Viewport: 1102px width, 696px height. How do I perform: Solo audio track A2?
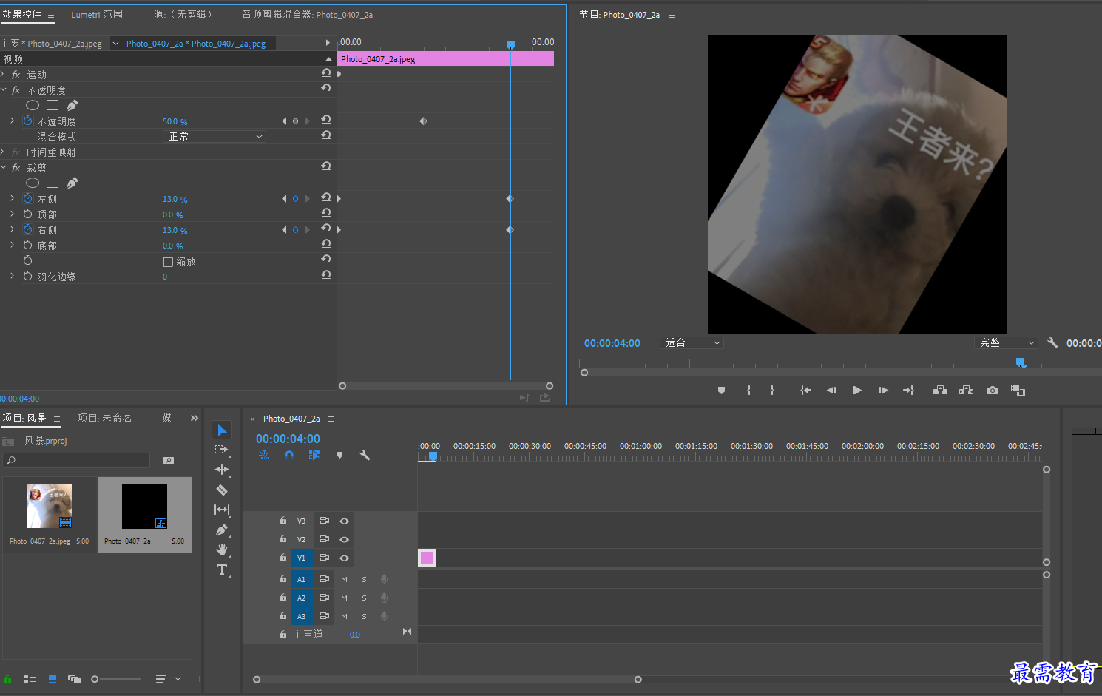364,598
